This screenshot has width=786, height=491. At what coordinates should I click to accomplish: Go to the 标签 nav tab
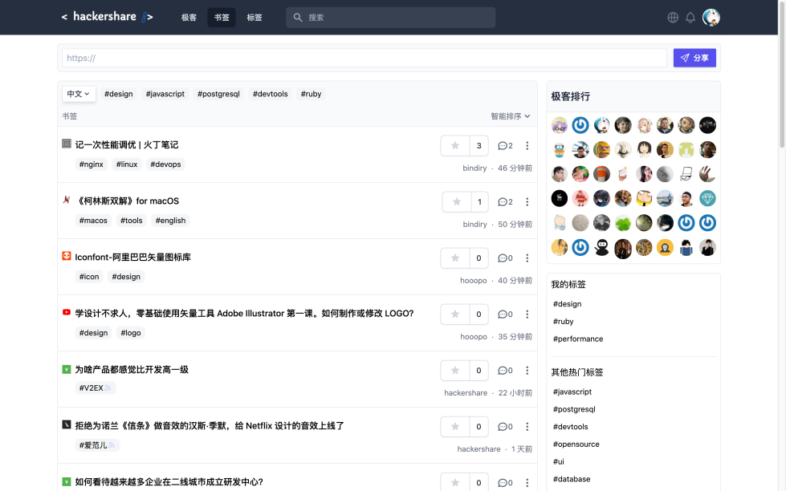click(x=255, y=18)
